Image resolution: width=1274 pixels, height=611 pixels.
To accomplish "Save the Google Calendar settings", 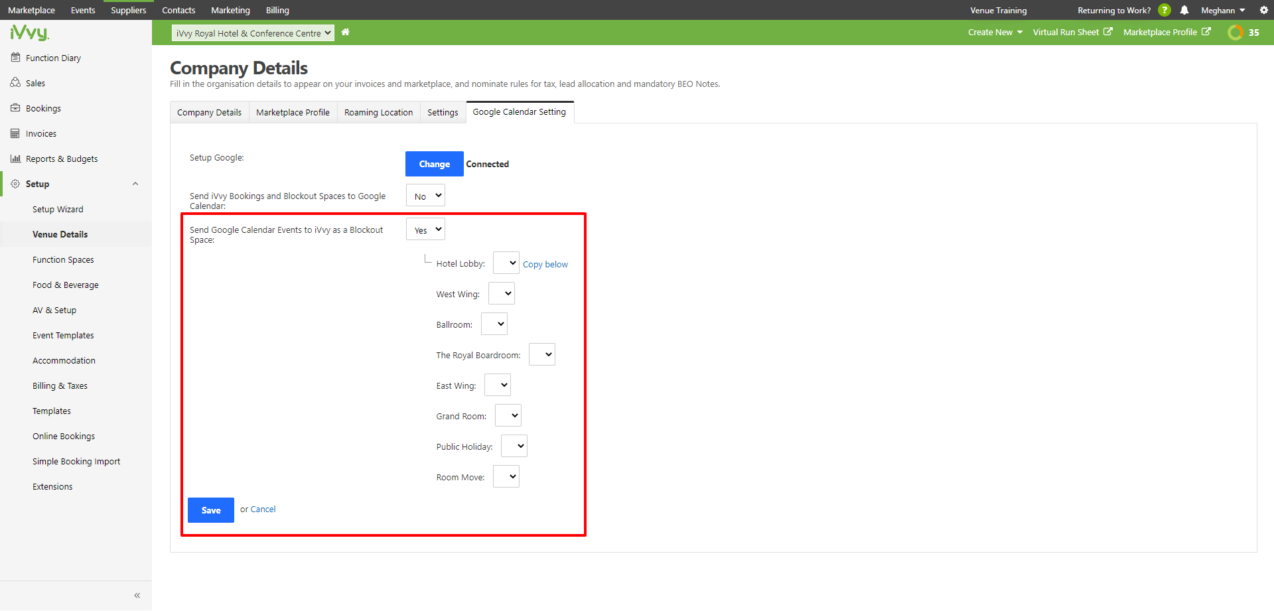I will 210,509.
